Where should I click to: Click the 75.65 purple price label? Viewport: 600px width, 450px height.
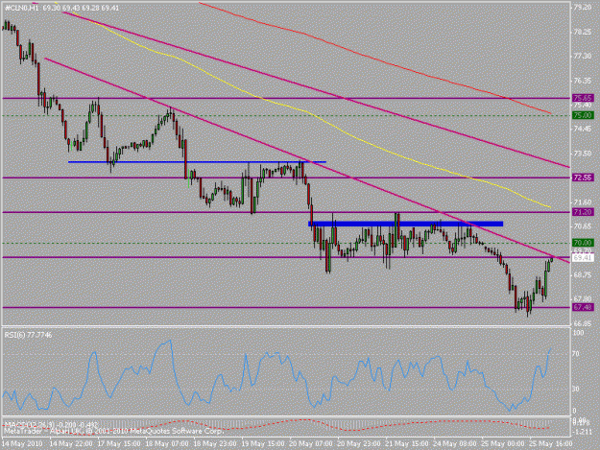[x=583, y=98]
